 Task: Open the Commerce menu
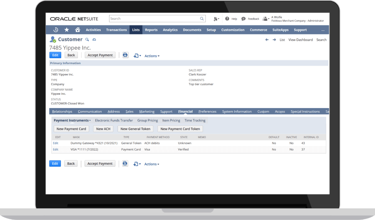(x=258, y=30)
